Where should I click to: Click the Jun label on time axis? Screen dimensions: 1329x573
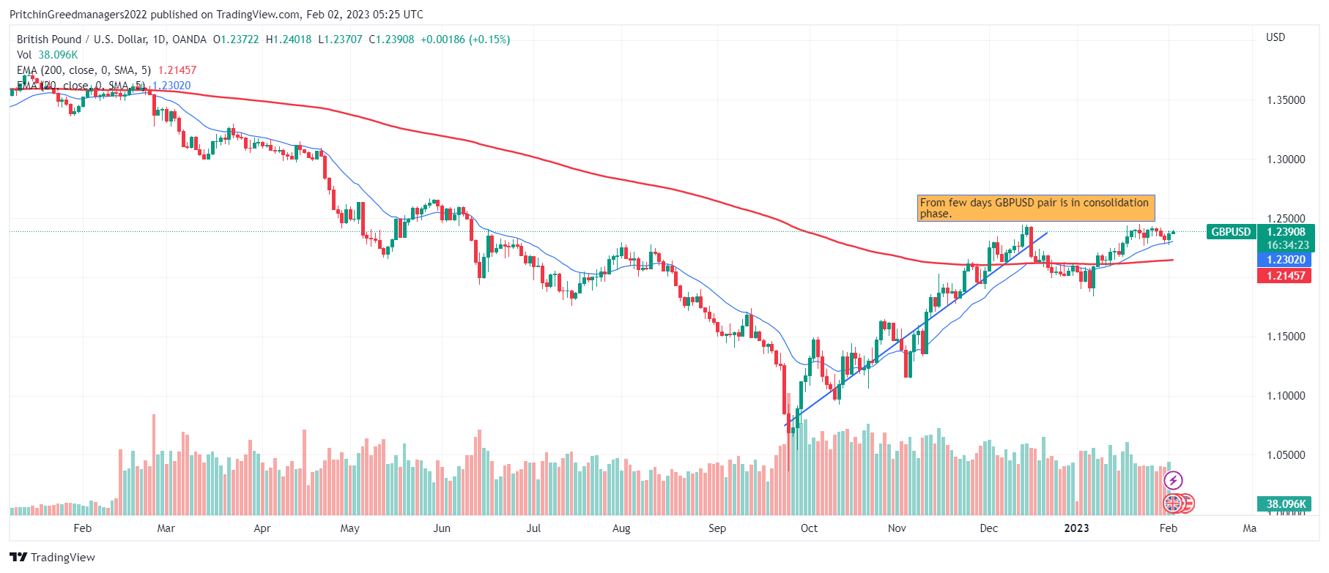tap(442, 528)
